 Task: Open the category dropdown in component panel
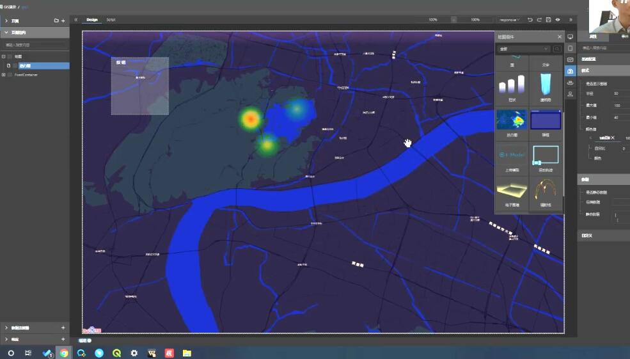[x=523, y=49]
